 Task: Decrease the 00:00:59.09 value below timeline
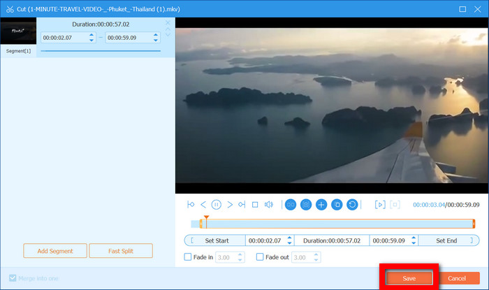pos(414,243)
